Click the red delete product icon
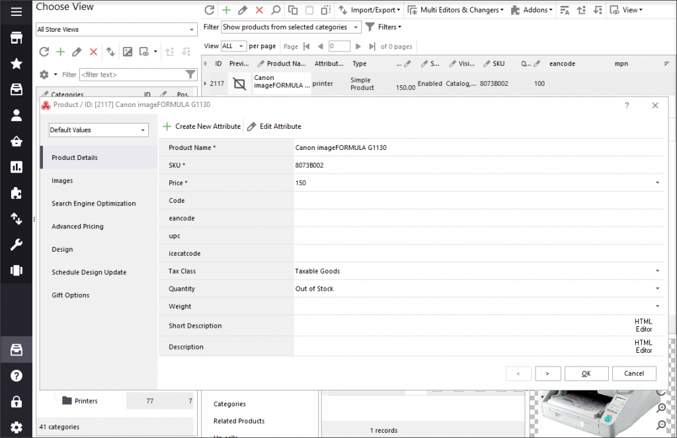The width and height of the screenshot is (677, 438). click(259, 10)
